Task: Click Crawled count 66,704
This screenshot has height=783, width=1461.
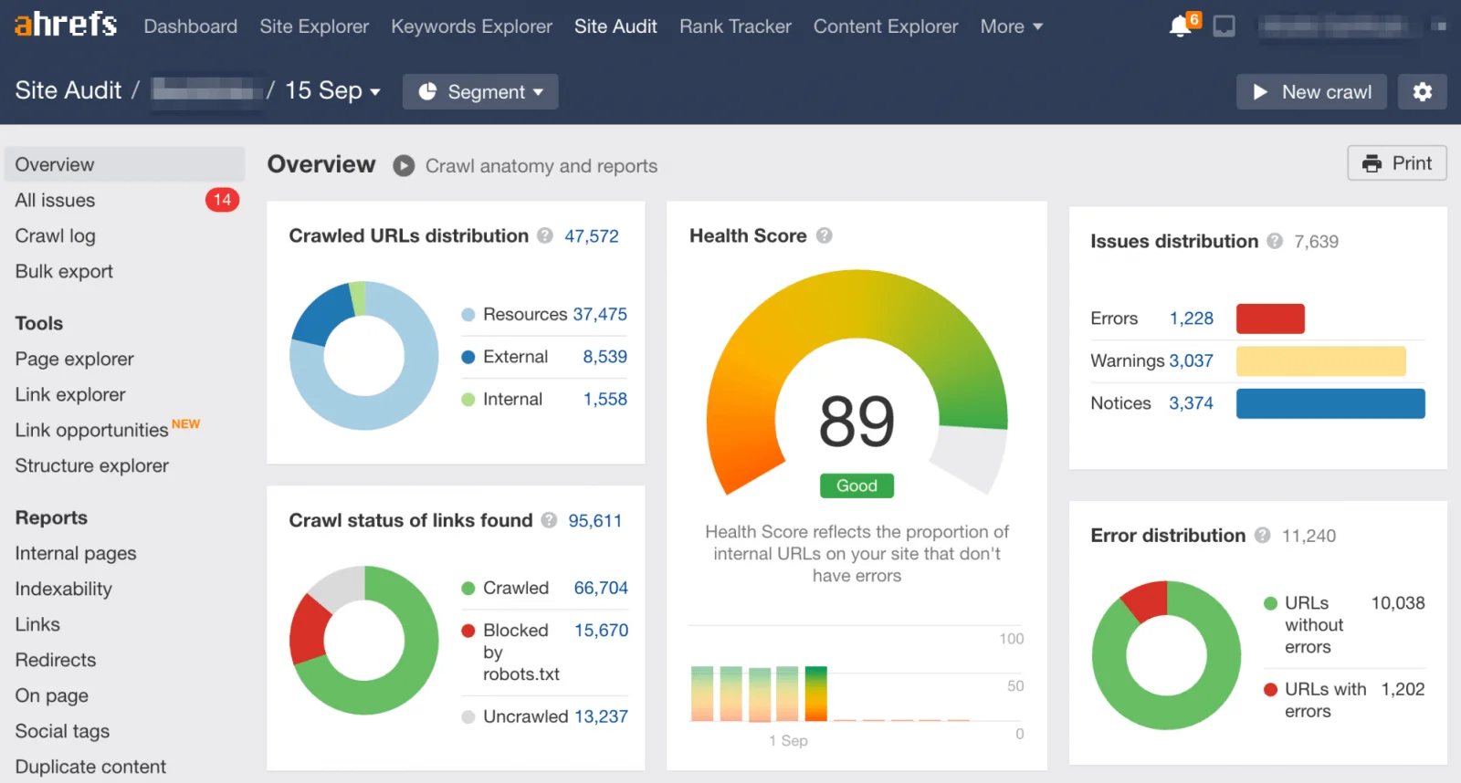Action: coord(601,588)
